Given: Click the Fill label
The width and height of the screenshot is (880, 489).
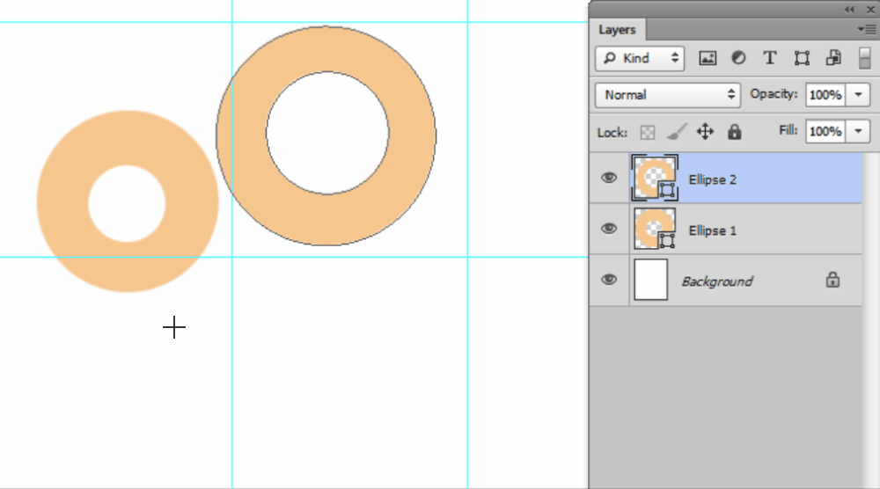Looking at the screenshot, I should click(788, 131).
